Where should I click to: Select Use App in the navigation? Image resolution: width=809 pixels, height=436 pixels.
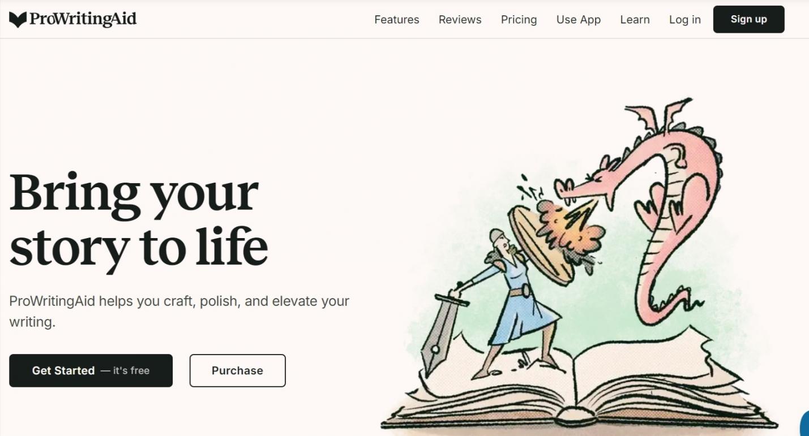579,19
